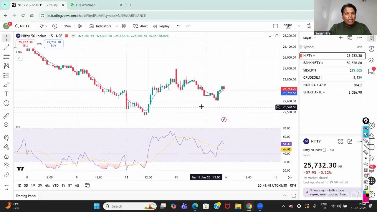Select the 6M date range

(x=47, y=185)
